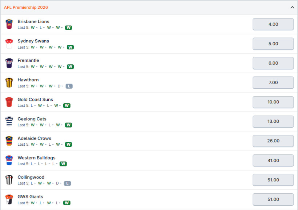Select Hawthorn odds of 7.00
Screen dimensions: 298x210
tap(273, 82)
